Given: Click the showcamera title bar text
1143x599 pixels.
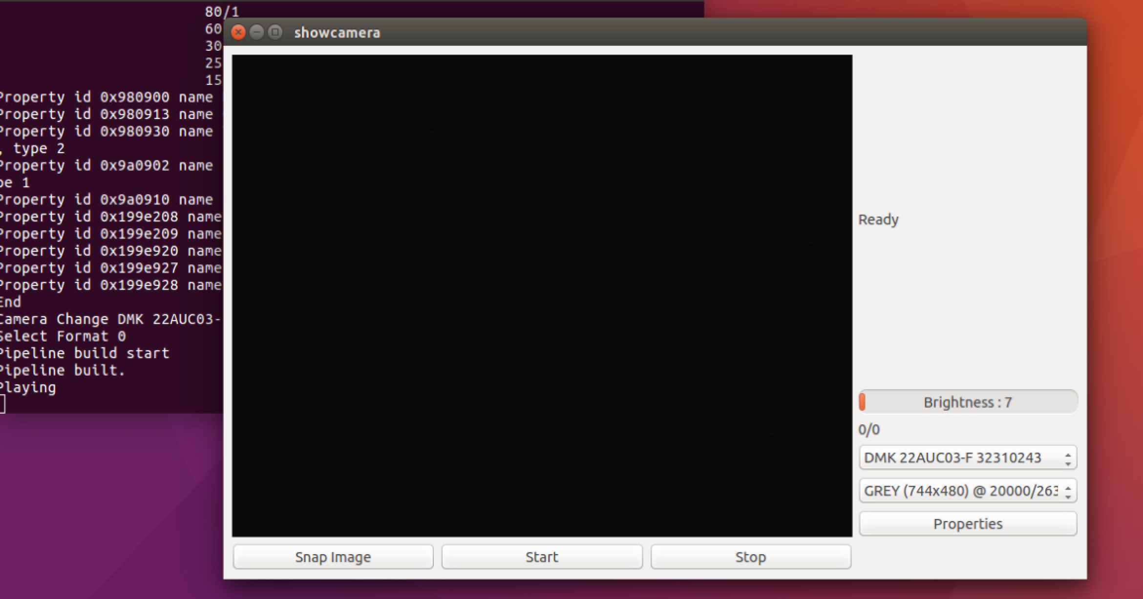Looking at the screenshot, I should coord(338,33).
